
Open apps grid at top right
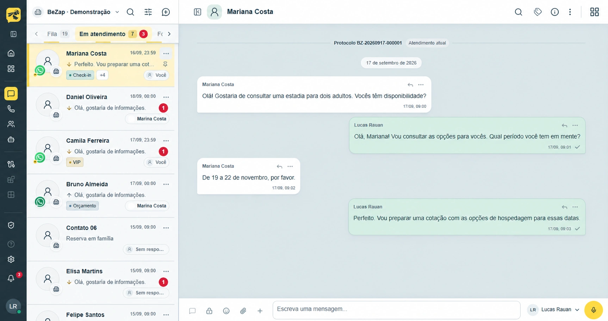[594, 12]
